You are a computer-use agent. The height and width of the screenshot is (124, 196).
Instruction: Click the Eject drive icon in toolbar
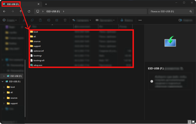(122, 20)
